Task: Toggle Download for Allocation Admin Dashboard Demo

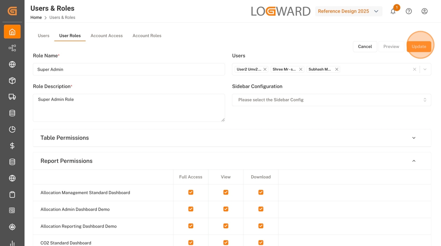Action: coord(261,209)
